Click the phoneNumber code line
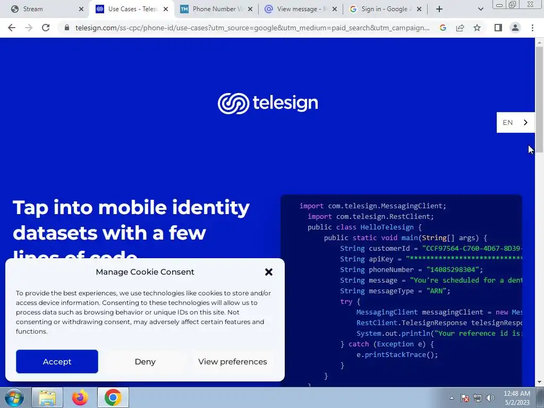This screenshot has height=408, width=544. pos(412,269)
